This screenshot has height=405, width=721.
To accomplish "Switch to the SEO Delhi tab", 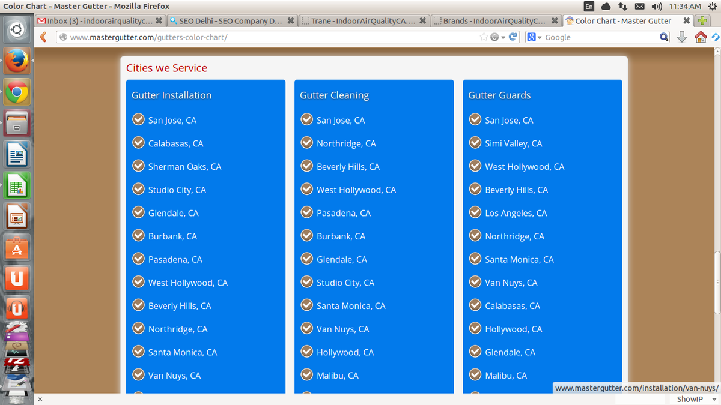I will (233, 21).
